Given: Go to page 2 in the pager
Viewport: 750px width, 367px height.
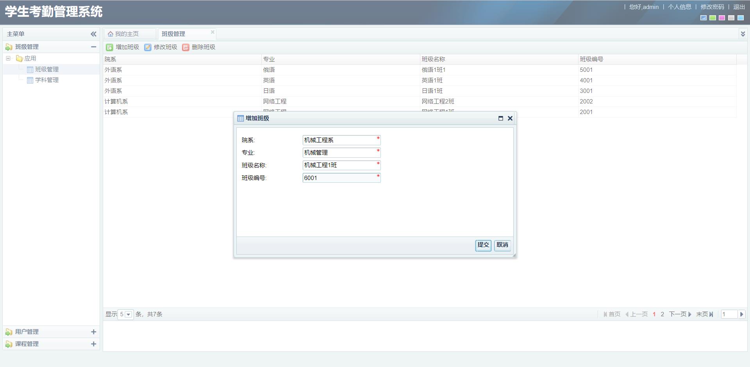Looking at the screenshot, I should point(662,314).
